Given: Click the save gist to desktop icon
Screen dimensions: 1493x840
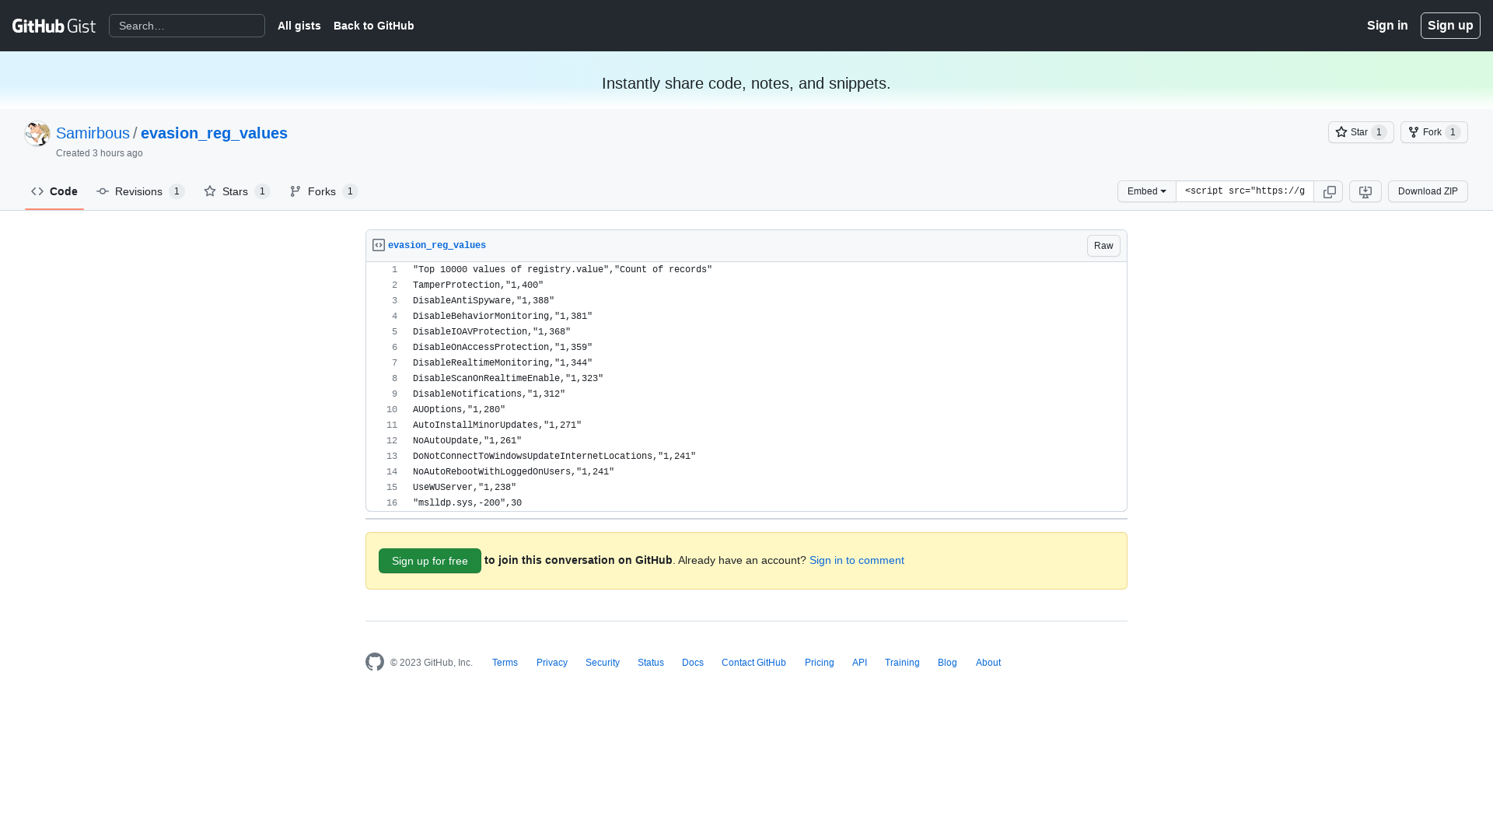Looking at the screenshot, I should 1365,191.
